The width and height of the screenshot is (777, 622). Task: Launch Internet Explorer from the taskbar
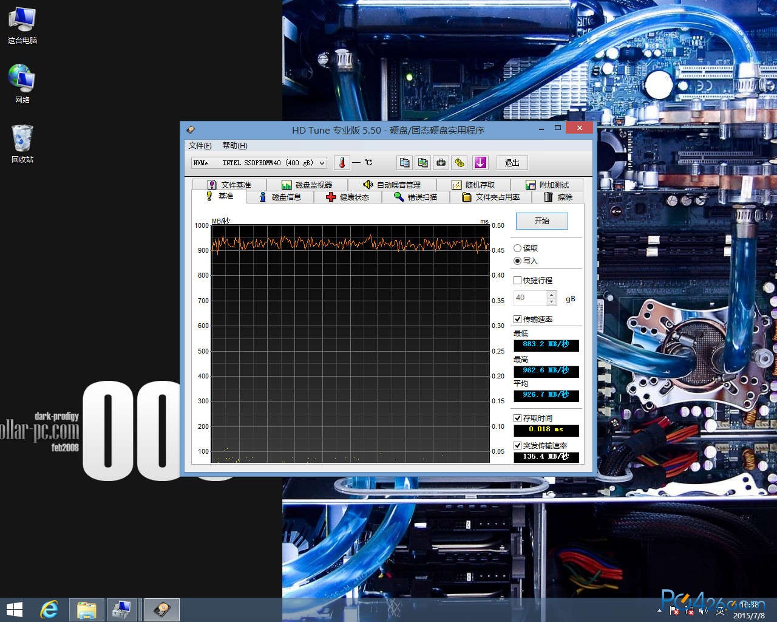point(49,609)
